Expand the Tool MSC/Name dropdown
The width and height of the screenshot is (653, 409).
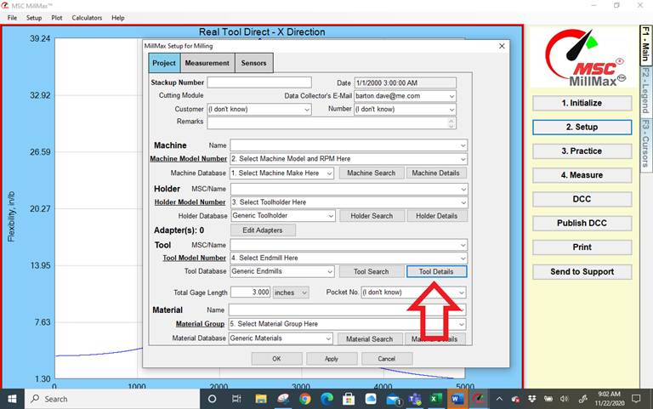point(463,246)
